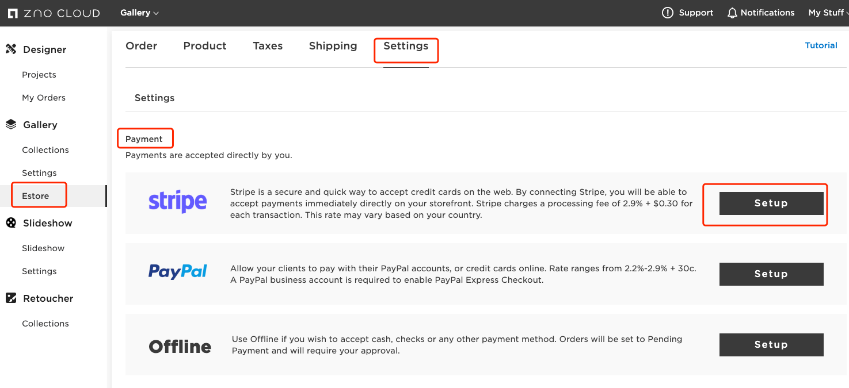Click the PayPal logo

coord(178,271)
